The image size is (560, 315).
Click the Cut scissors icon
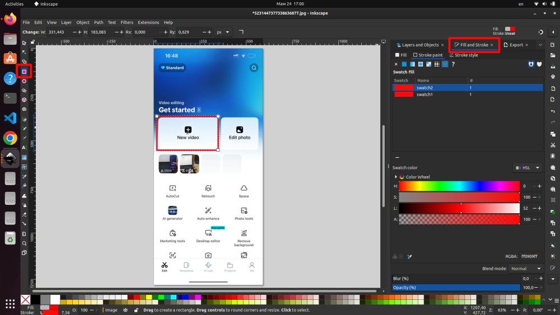[x=553, y=145]
